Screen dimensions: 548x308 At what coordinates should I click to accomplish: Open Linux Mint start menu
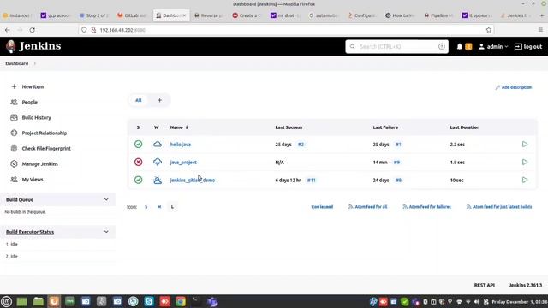pyautogui.click(x=6, y=301)
